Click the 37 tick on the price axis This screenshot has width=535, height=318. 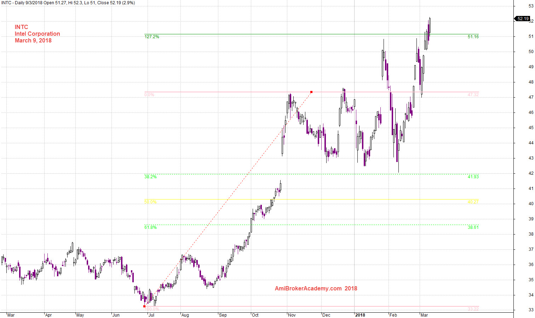pos(531,249)
